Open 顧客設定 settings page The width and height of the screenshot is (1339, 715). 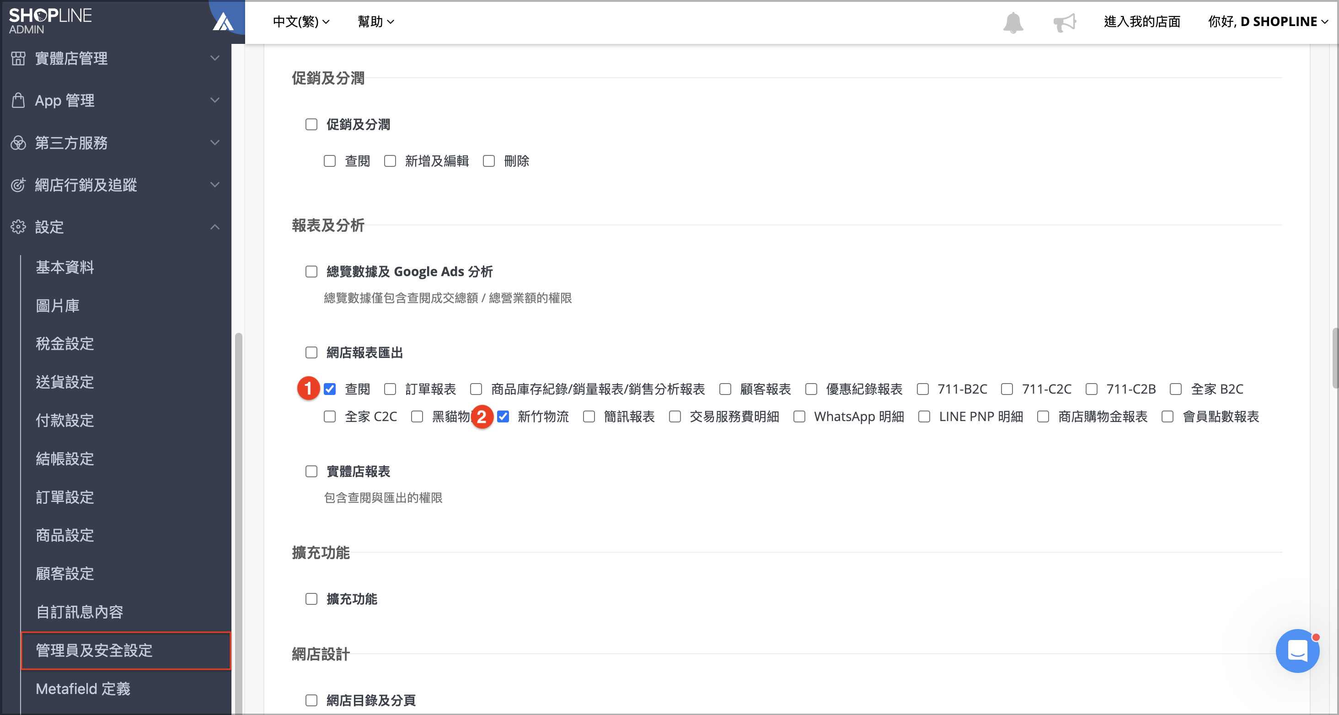[x=65, y=574]
